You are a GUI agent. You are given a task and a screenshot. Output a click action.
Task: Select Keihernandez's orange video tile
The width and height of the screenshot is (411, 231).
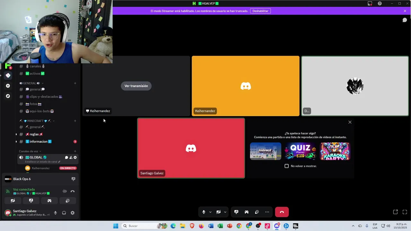point(246,86)
